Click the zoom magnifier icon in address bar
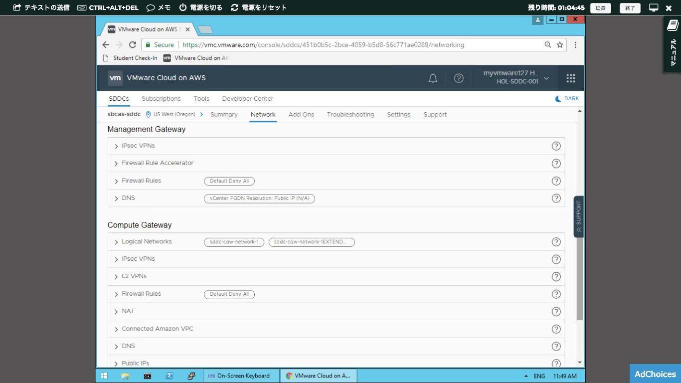 pyautogui.click(x=548, y=45)
